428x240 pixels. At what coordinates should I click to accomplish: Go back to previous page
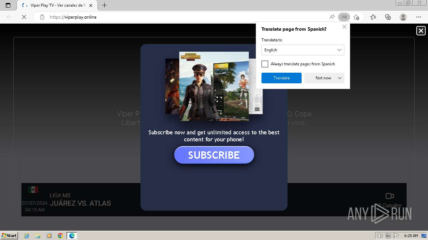9,17
